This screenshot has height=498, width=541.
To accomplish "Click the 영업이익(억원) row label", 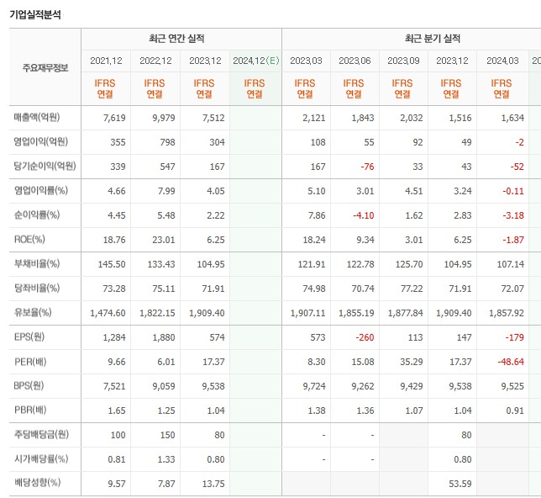I will pyautogui.click(x=40, y=141).
